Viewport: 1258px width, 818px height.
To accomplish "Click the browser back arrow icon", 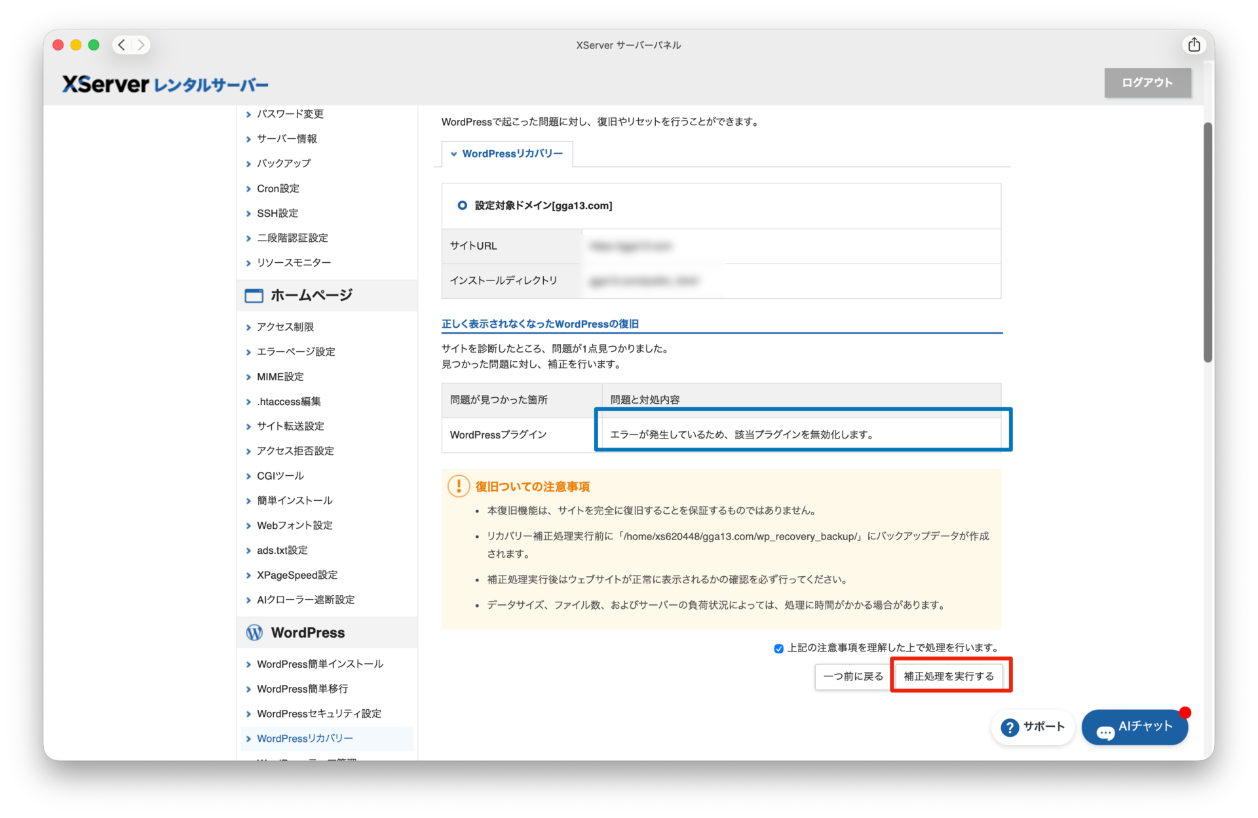I will (x=122, y=45).
